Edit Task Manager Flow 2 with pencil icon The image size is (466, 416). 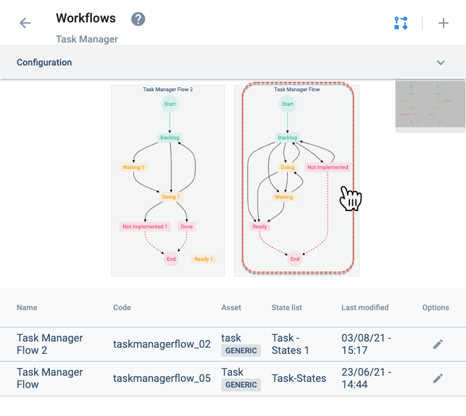click(x=438, y=344)
